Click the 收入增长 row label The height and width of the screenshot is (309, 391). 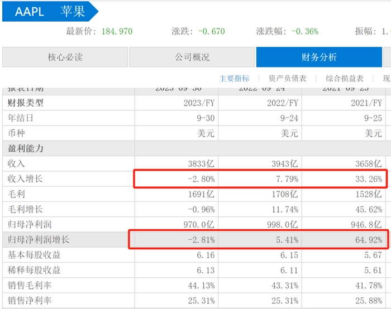[x=25, y=179]
